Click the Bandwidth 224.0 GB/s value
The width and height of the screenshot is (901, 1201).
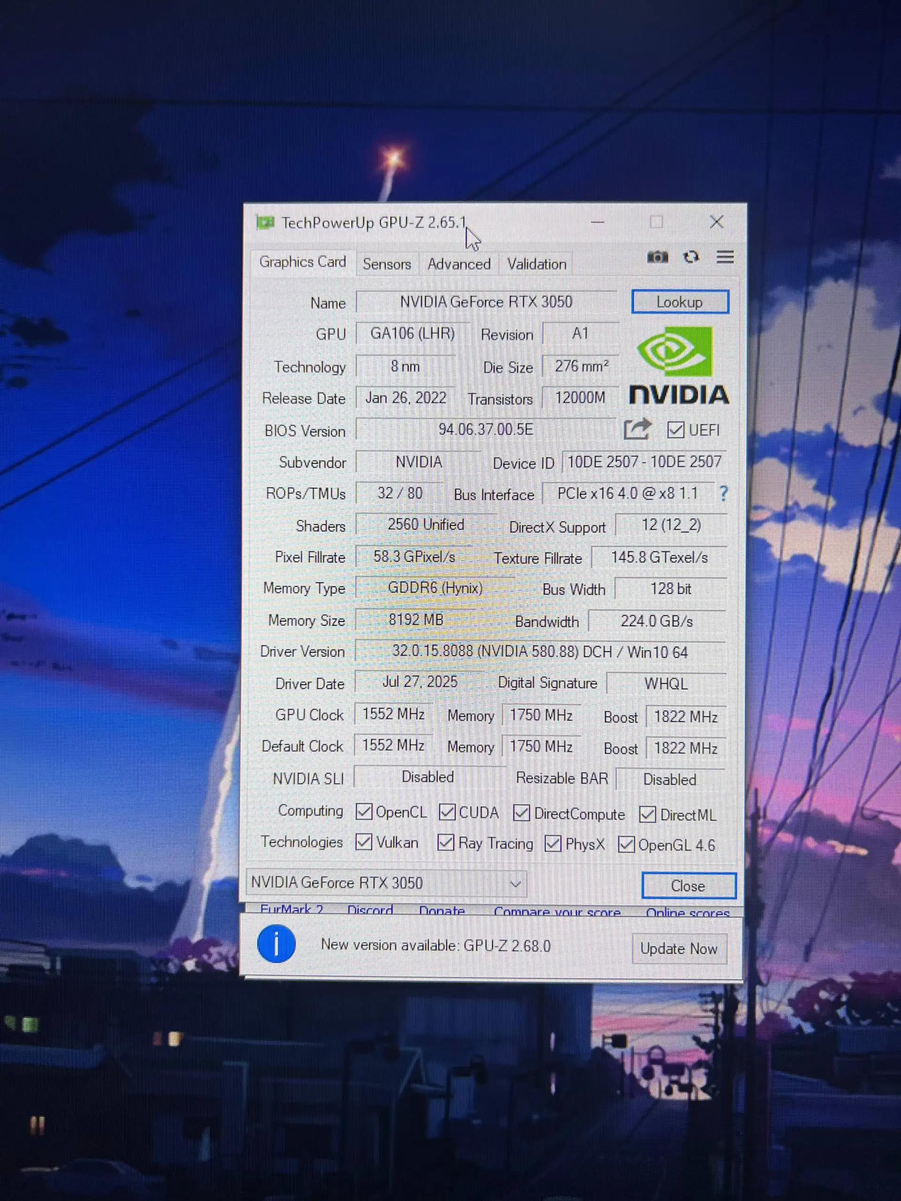point(657,621)
